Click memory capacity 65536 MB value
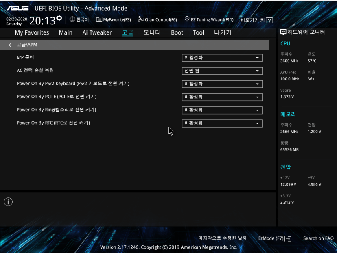 [289, 150]
